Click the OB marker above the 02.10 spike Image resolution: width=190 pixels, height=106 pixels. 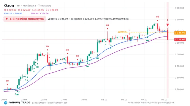click(107, 25)
